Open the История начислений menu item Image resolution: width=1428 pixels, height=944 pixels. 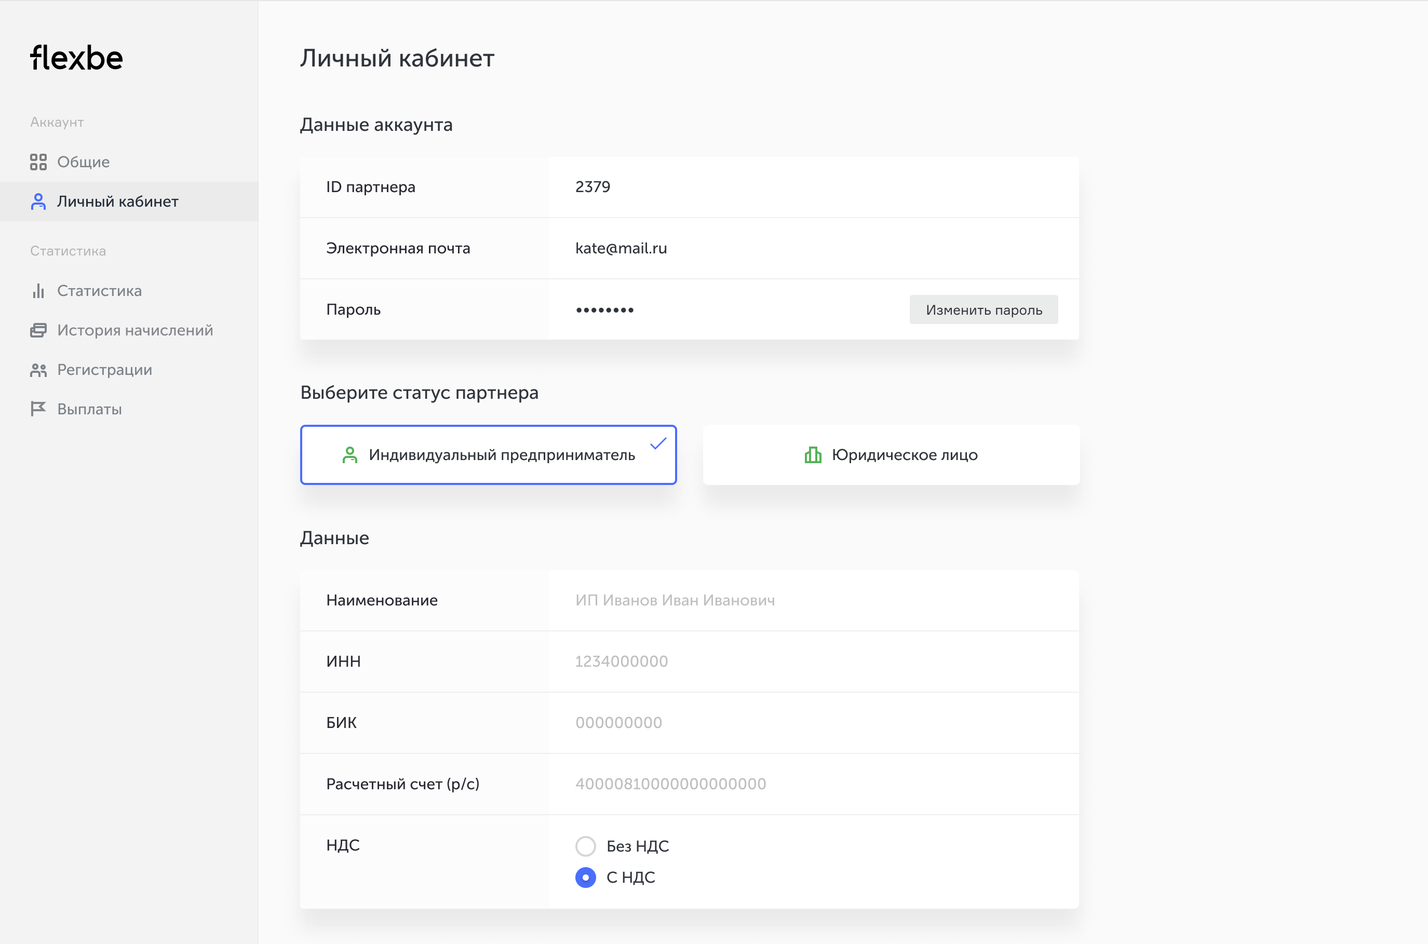point(135,331)
